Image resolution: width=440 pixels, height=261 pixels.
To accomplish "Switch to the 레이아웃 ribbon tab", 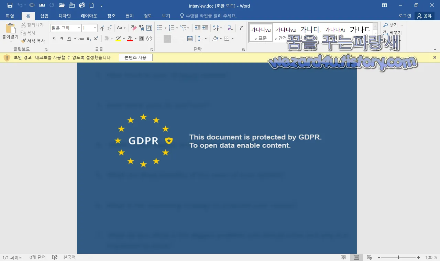I will tap(89, 16).
